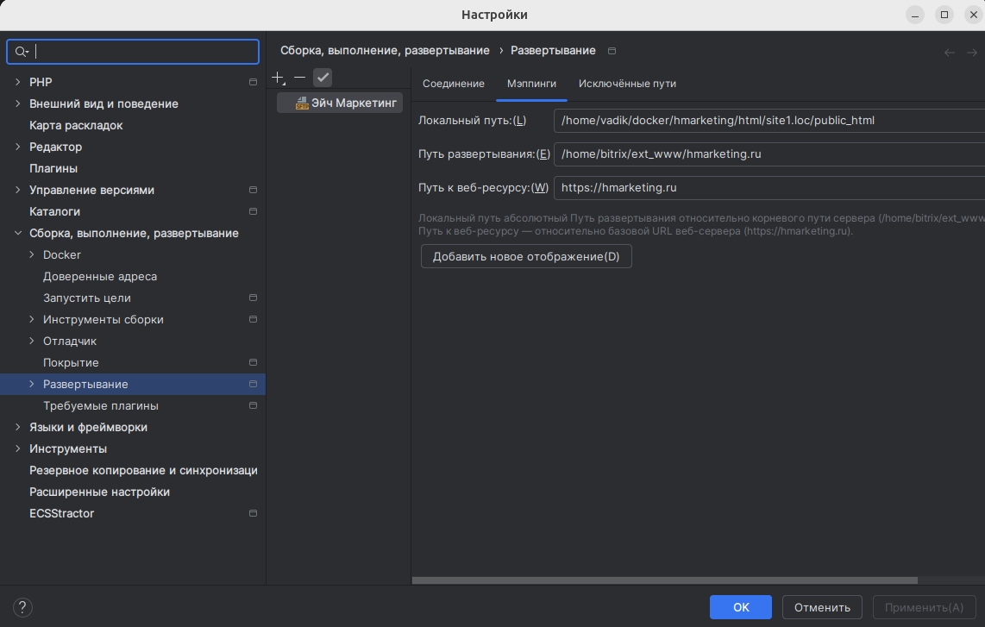This screenshot has height=627, width=985.
Task: Click the back navigation arrow
Action: (x=949, y=53)
